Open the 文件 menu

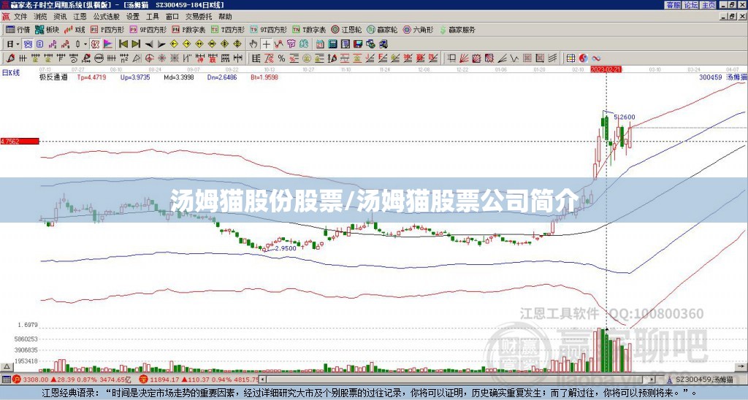tap(20, 17)
